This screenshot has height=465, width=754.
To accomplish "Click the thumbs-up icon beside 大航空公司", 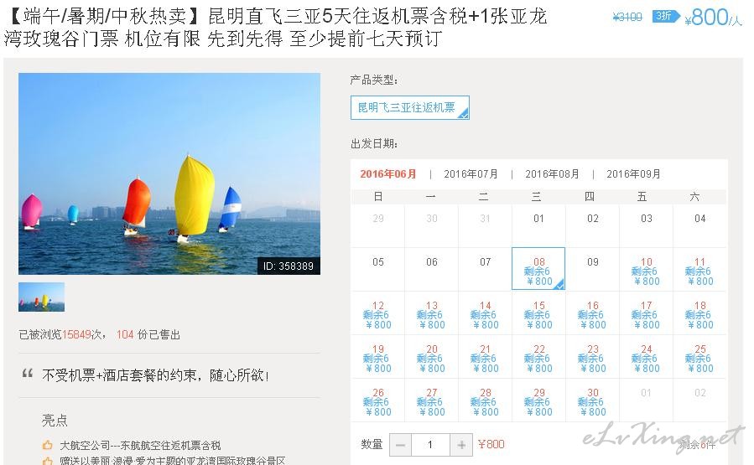I will 48,446.
